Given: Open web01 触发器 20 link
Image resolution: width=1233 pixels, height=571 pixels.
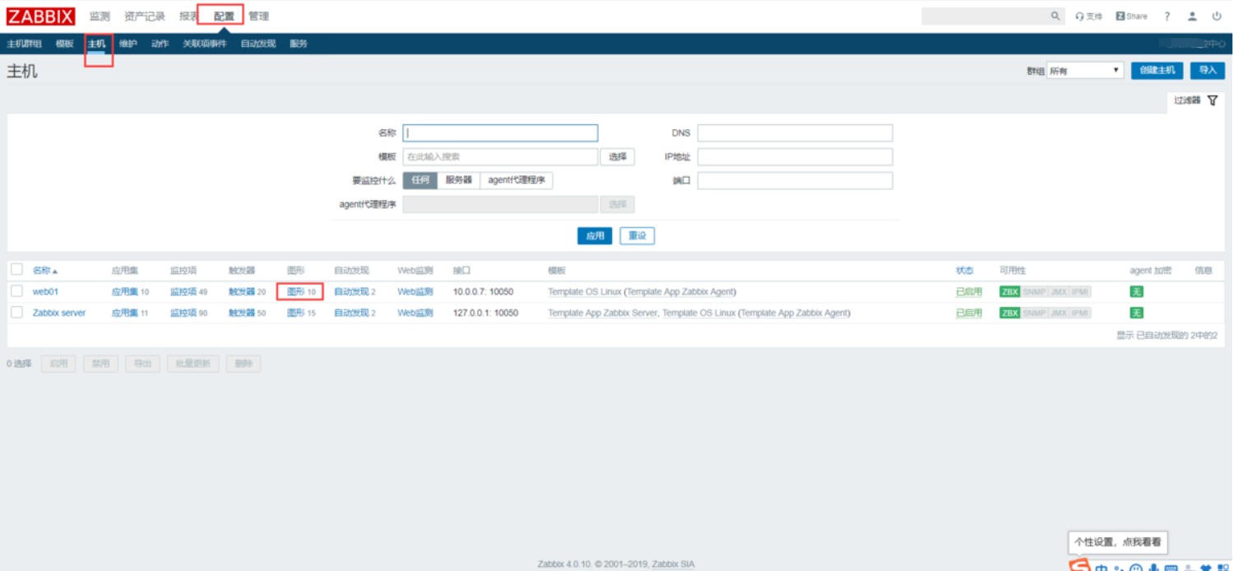Looking at the screenshot, I should click(x=247, y=291).
